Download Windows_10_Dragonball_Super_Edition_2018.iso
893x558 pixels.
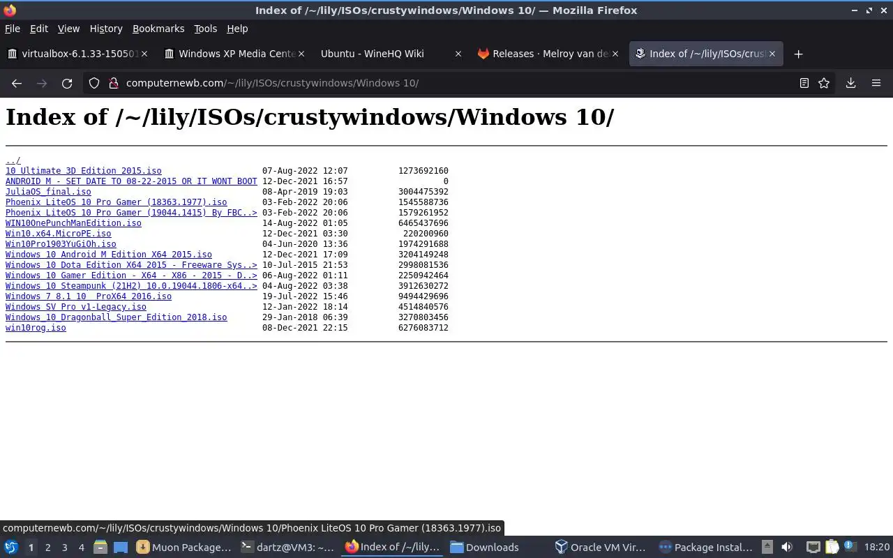[117, 317]
